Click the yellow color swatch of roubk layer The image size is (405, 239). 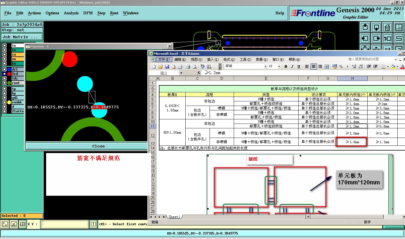(x=9, y=102)
